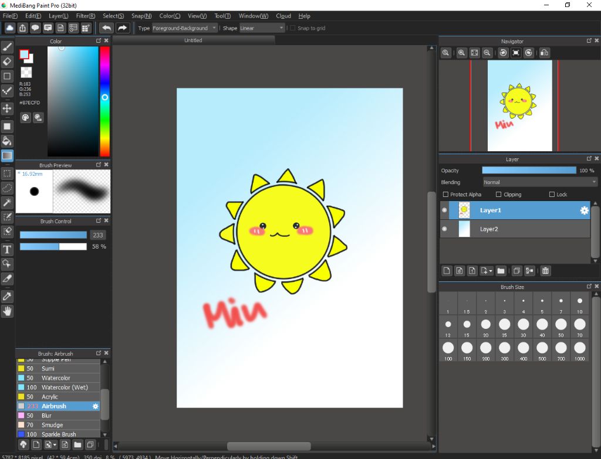Open gradient Type dropdown Foreground-Background
The height and width of the screenshot is (459, 601).
(185, 28)
